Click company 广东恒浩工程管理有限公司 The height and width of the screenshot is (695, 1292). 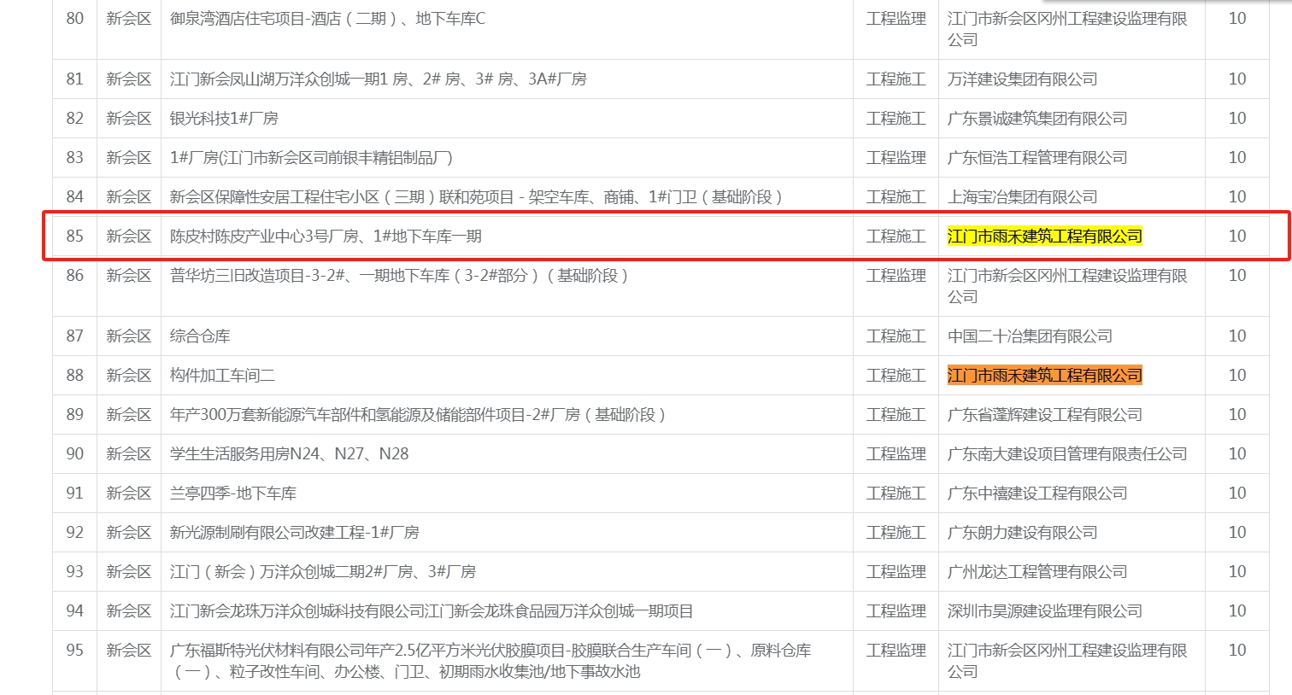point(1037,158)
